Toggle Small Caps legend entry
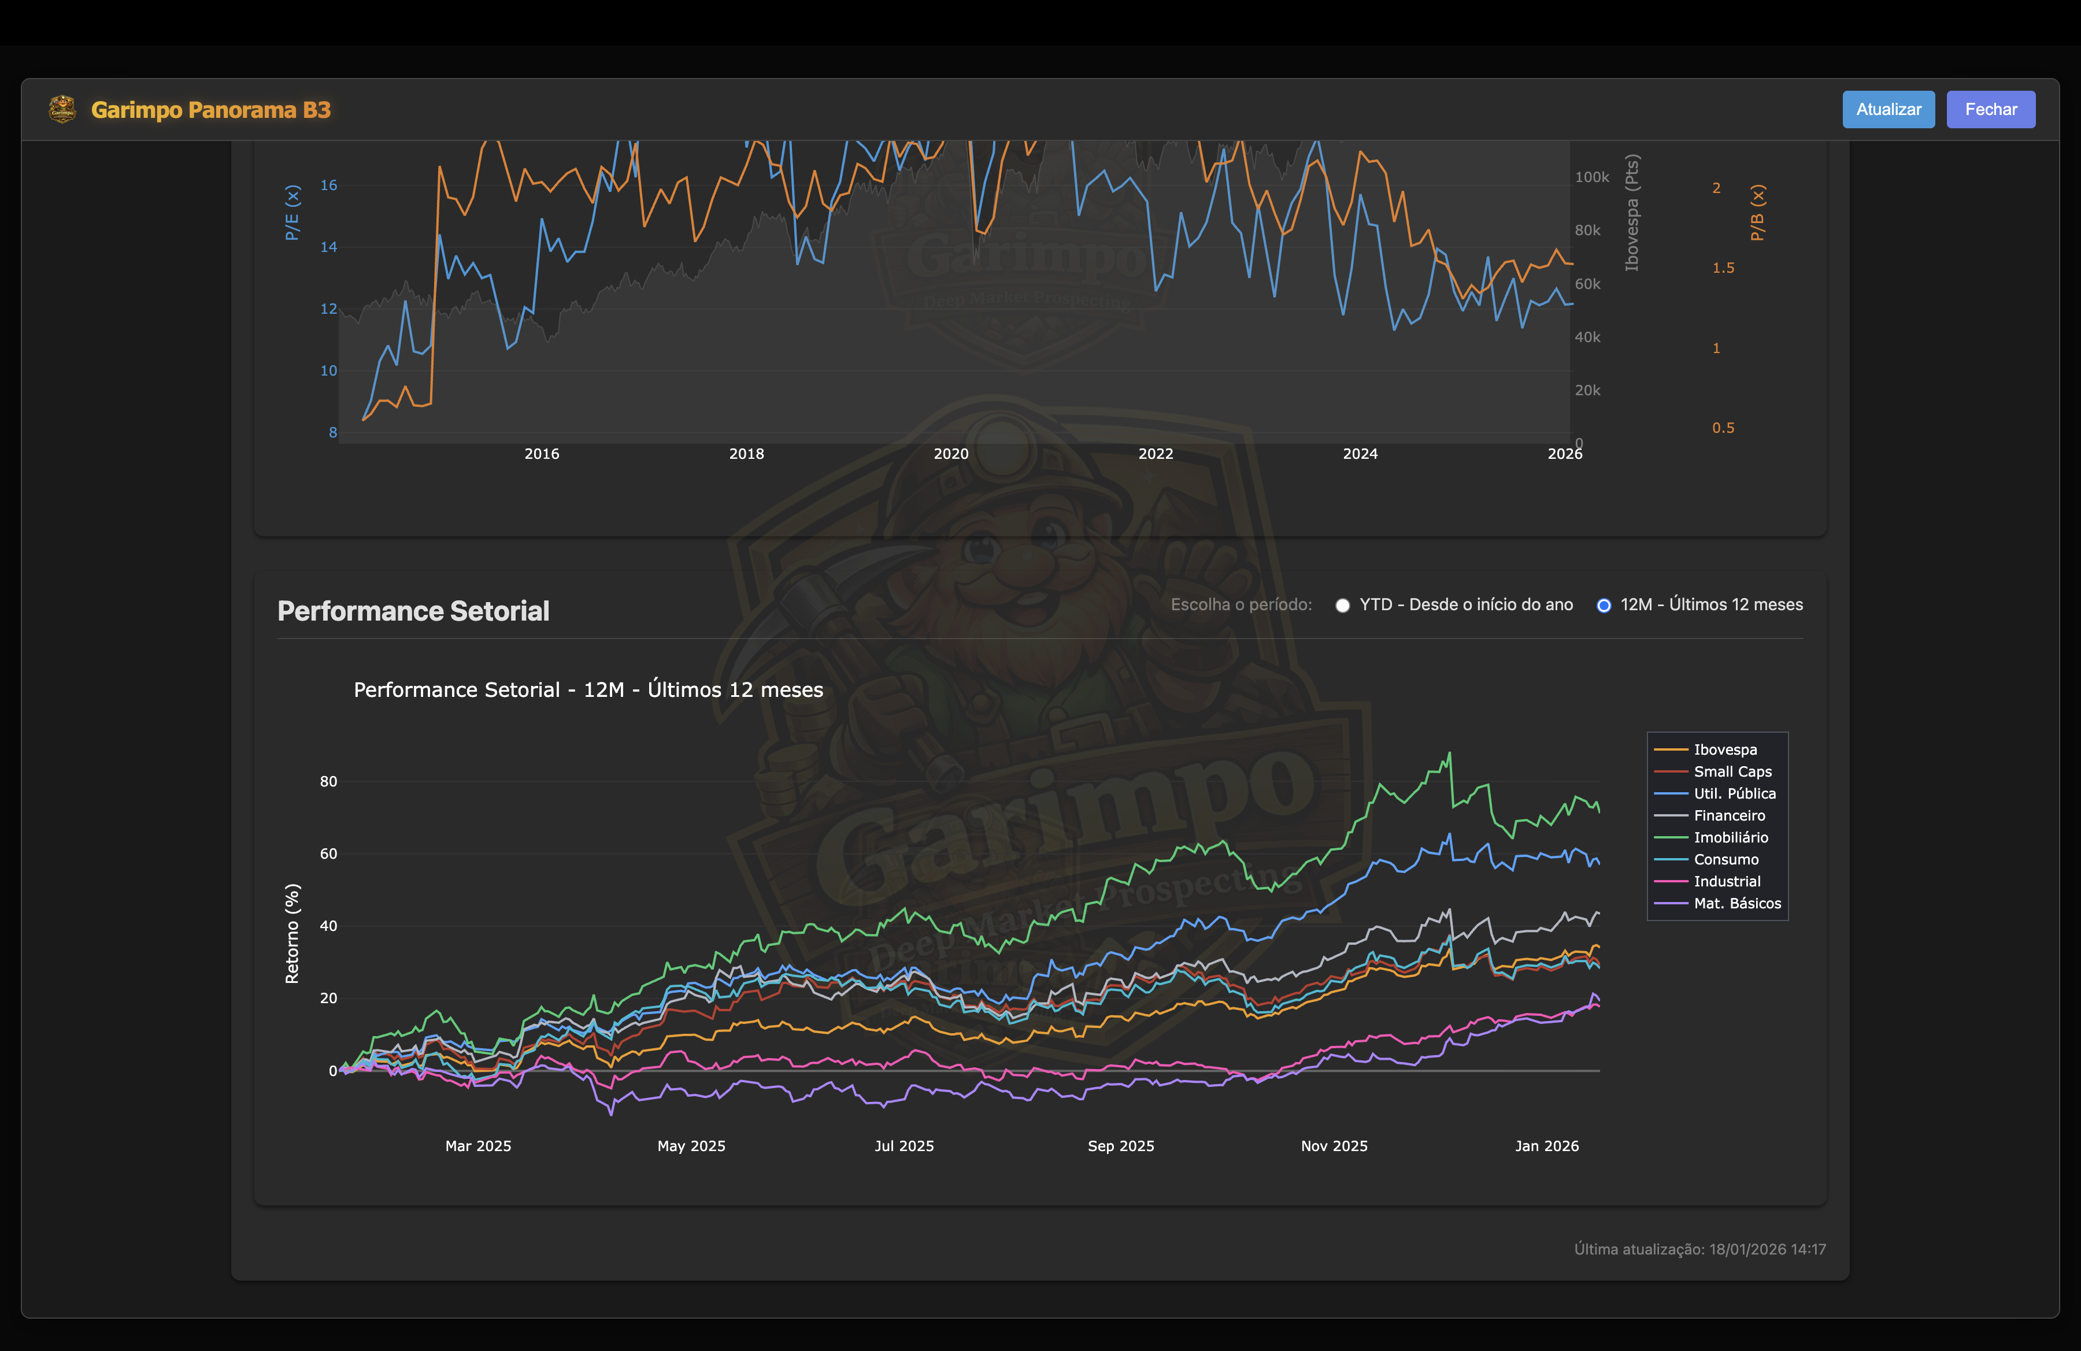Screen dimensions: 2081x1351 1732,771
